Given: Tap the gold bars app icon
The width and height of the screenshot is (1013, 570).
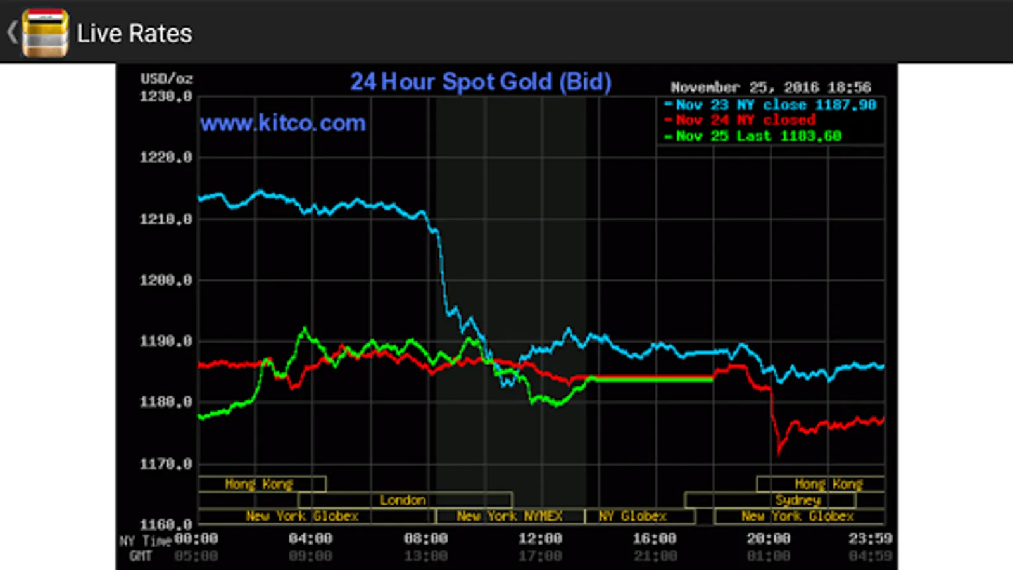Looking at the screenshot, I should [x=45, y=32].
